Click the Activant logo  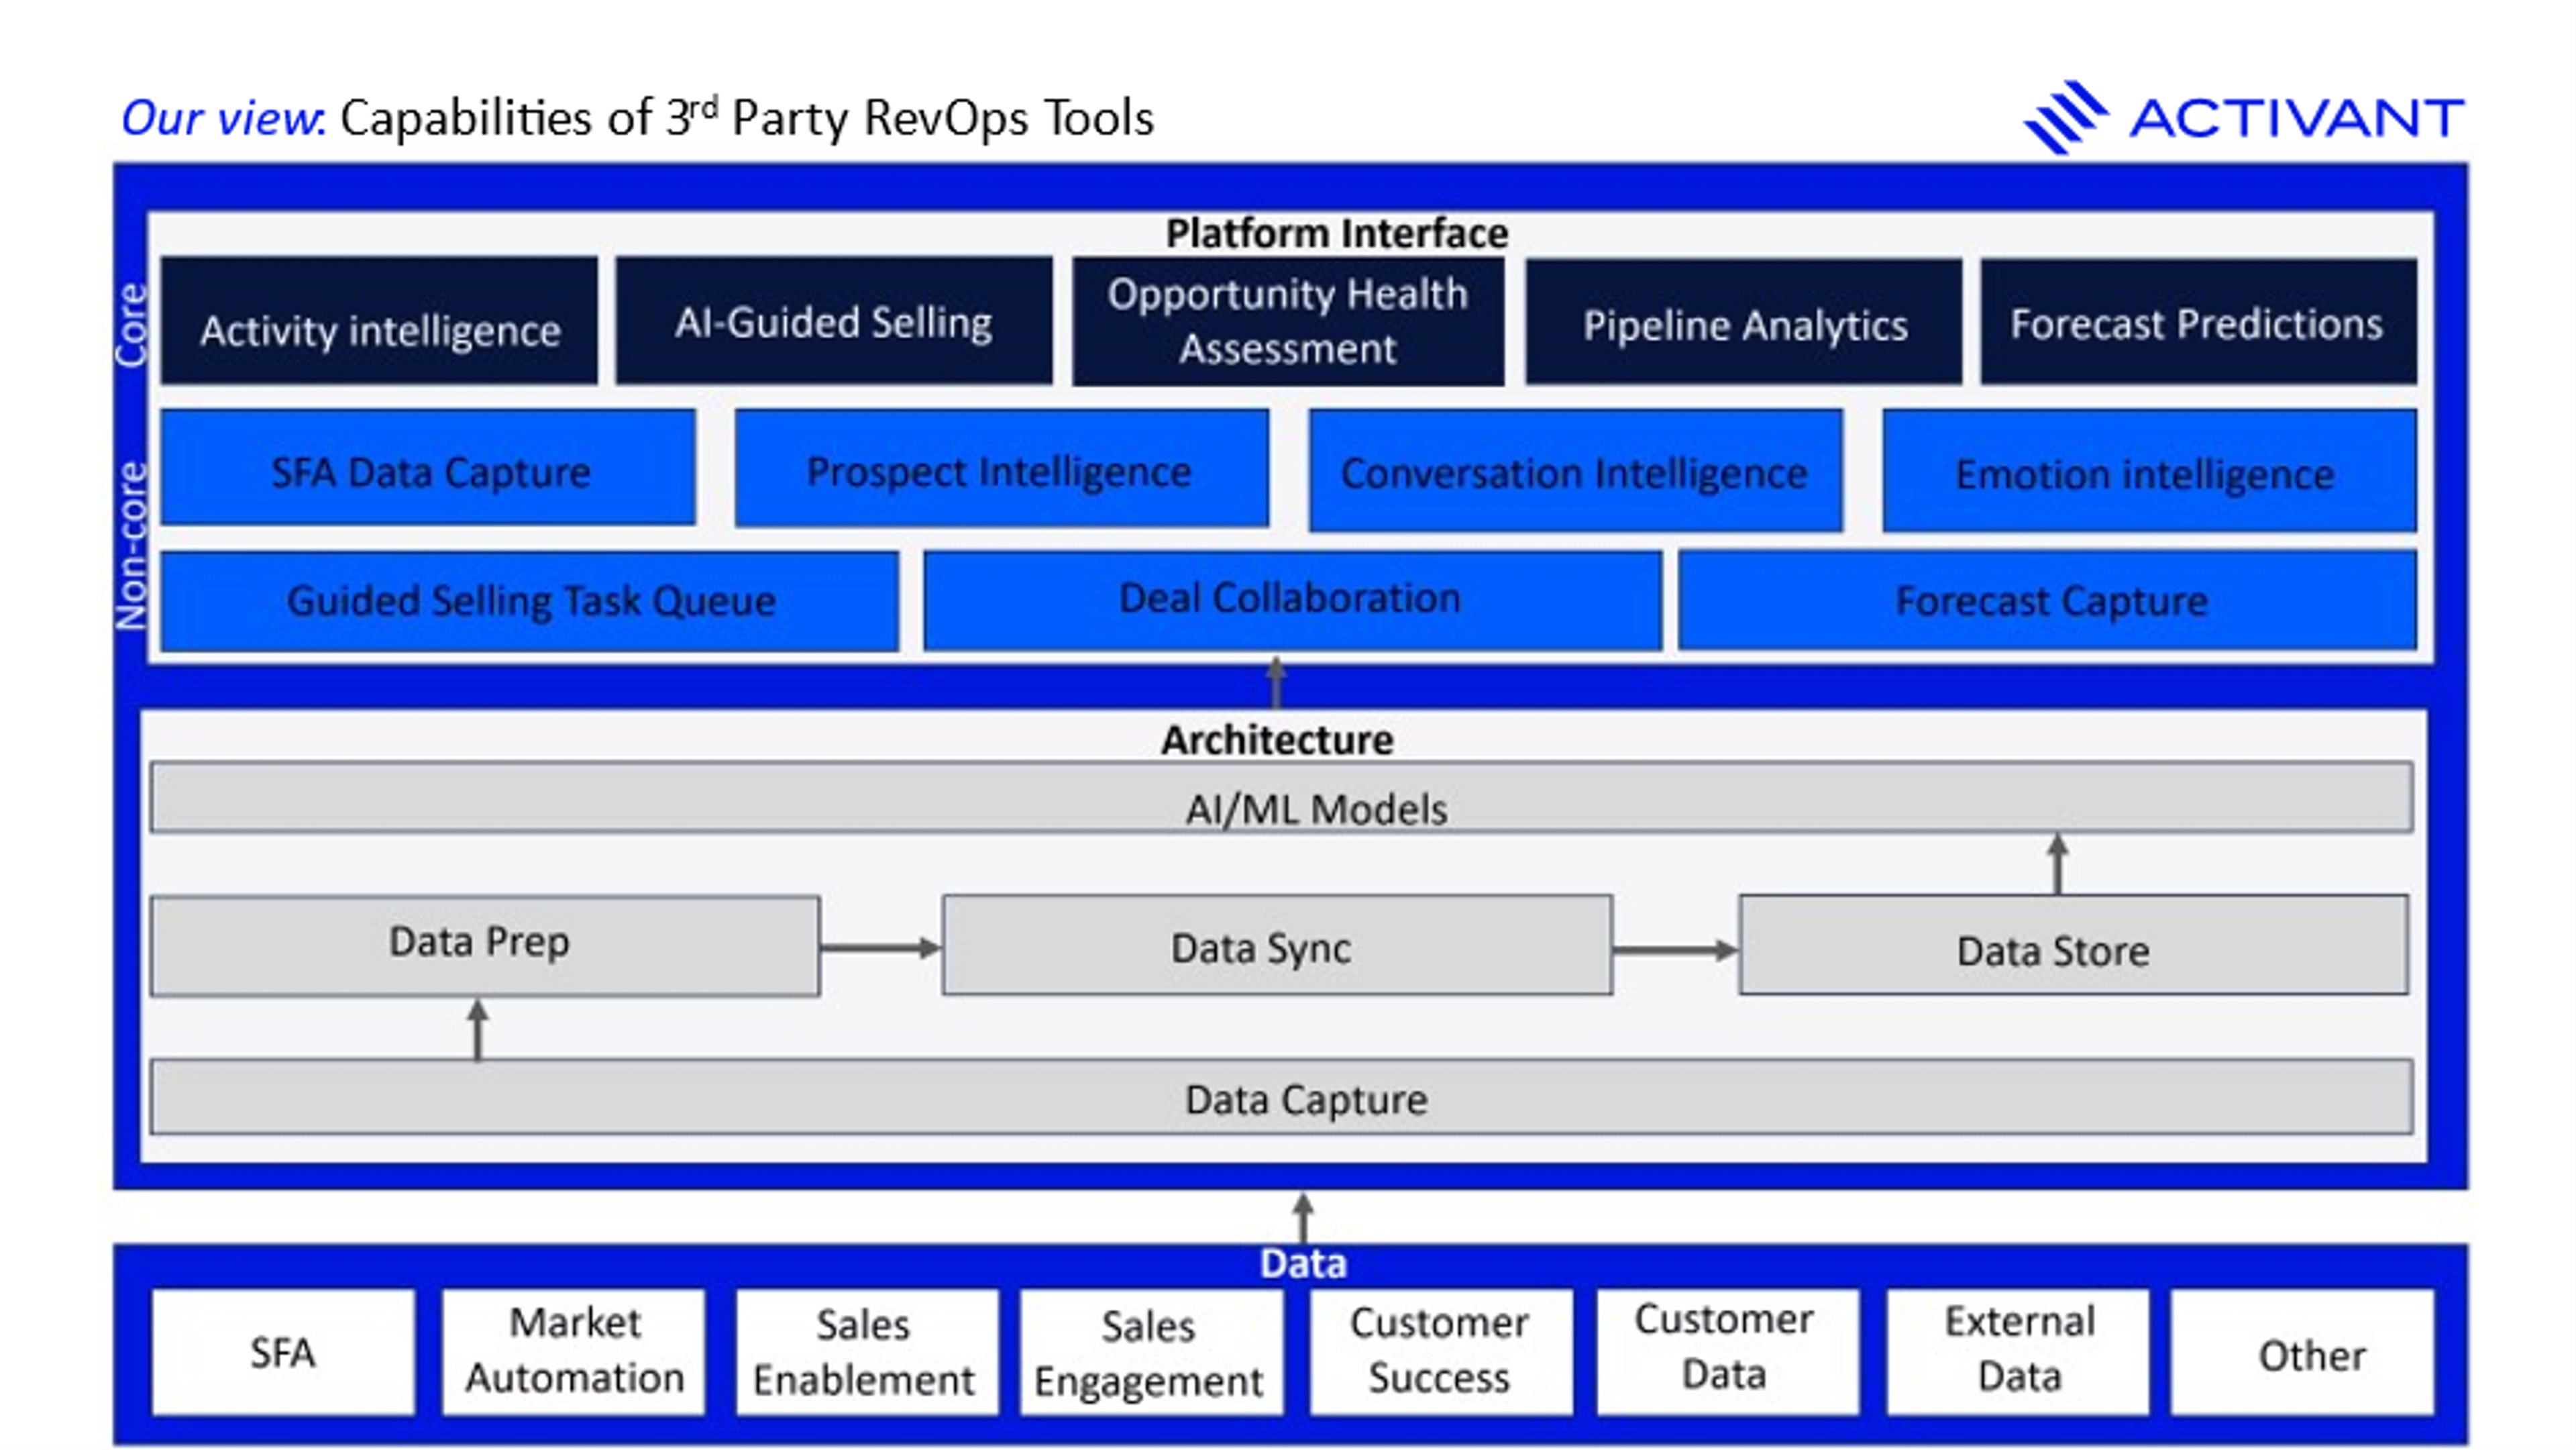pyautogui.click(x=2243, y=118)
